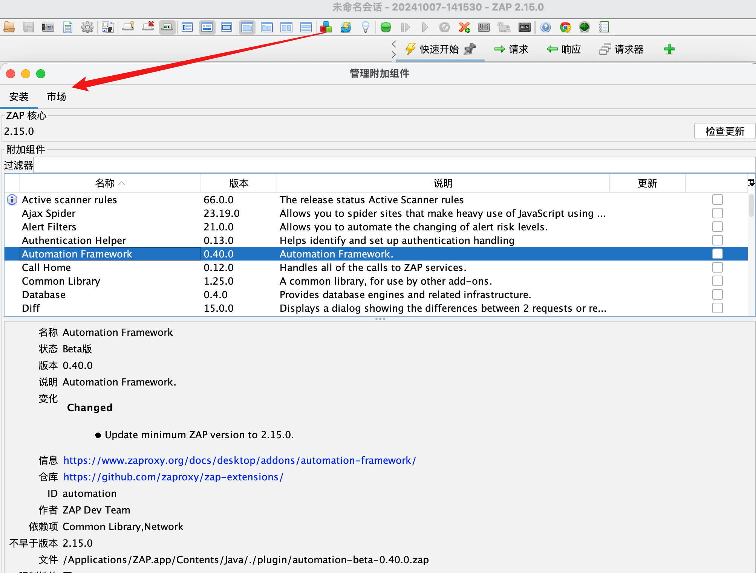
Task: Check the Alert Filters update checkbox
Action: pos(718,227)
